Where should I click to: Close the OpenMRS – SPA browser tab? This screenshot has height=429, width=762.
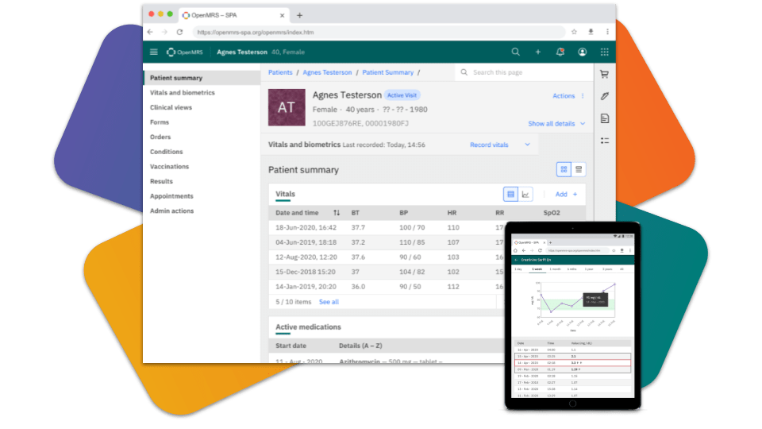(282, 16)
